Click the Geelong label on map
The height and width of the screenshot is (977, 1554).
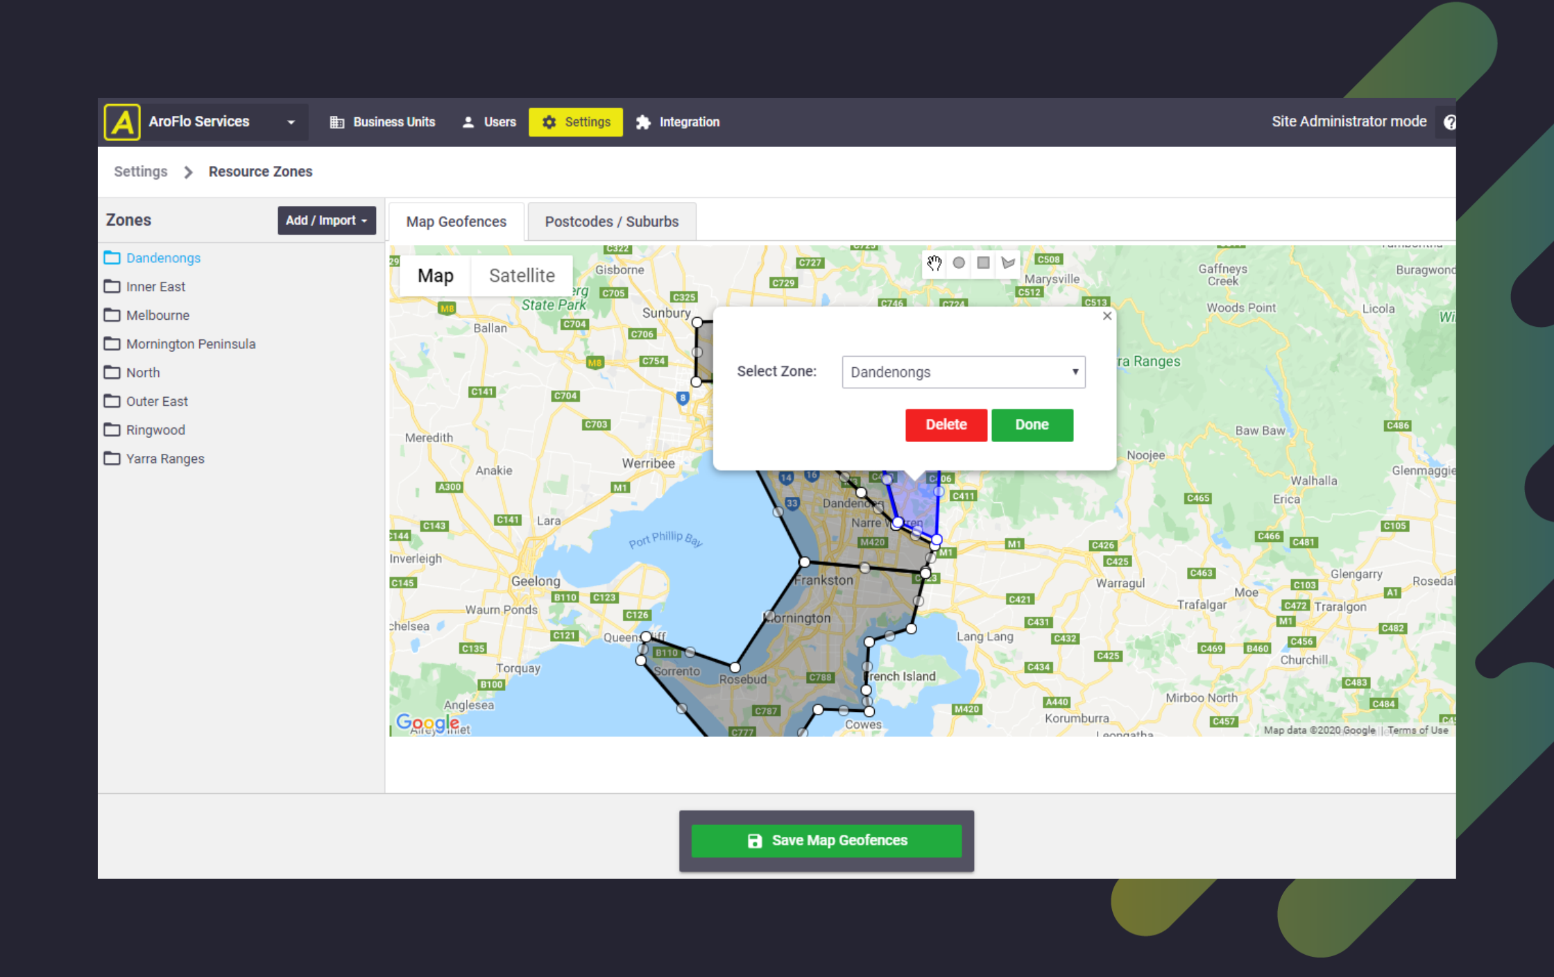point(536,581)
